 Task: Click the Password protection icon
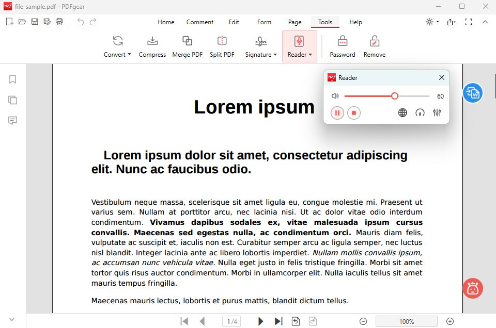point(342,42)
